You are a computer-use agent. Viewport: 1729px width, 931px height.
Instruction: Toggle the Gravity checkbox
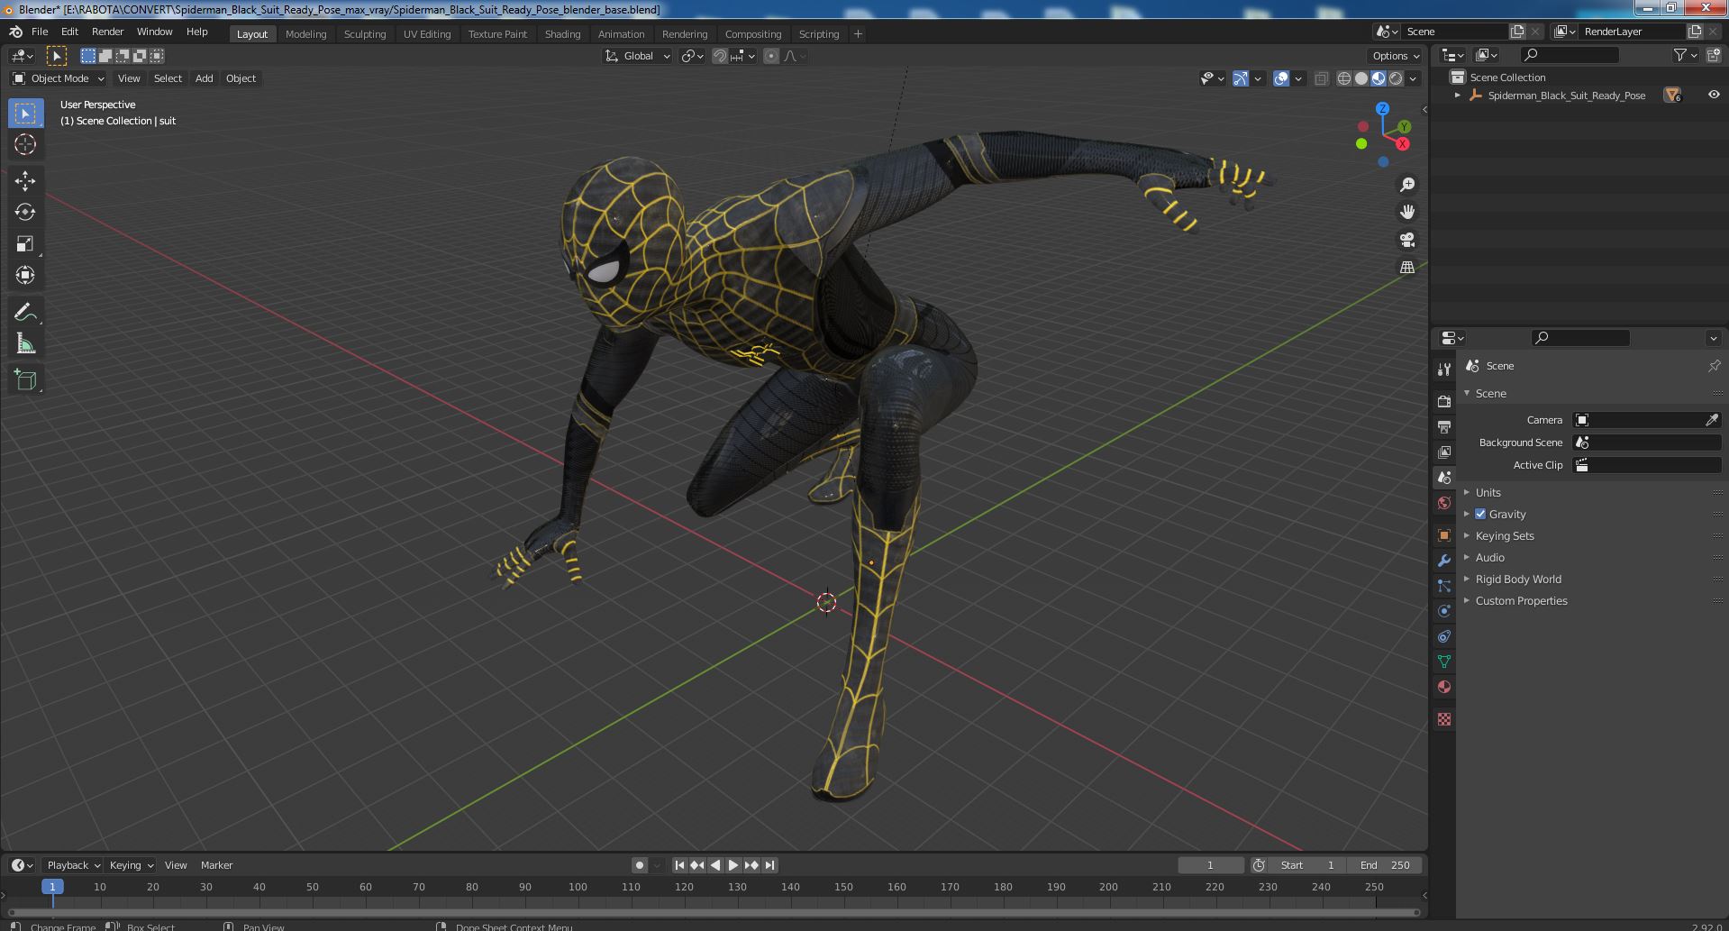click(x=1480, y=514)
